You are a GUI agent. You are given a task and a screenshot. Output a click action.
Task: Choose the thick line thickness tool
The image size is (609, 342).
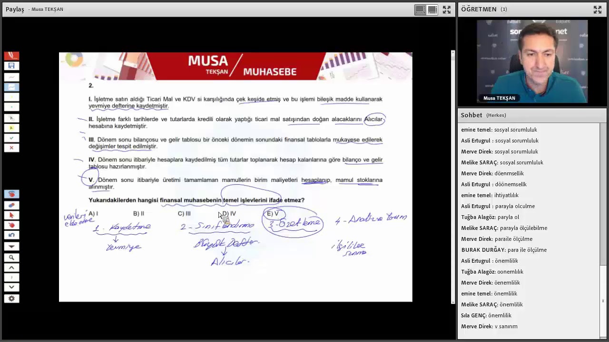point(11,87)
